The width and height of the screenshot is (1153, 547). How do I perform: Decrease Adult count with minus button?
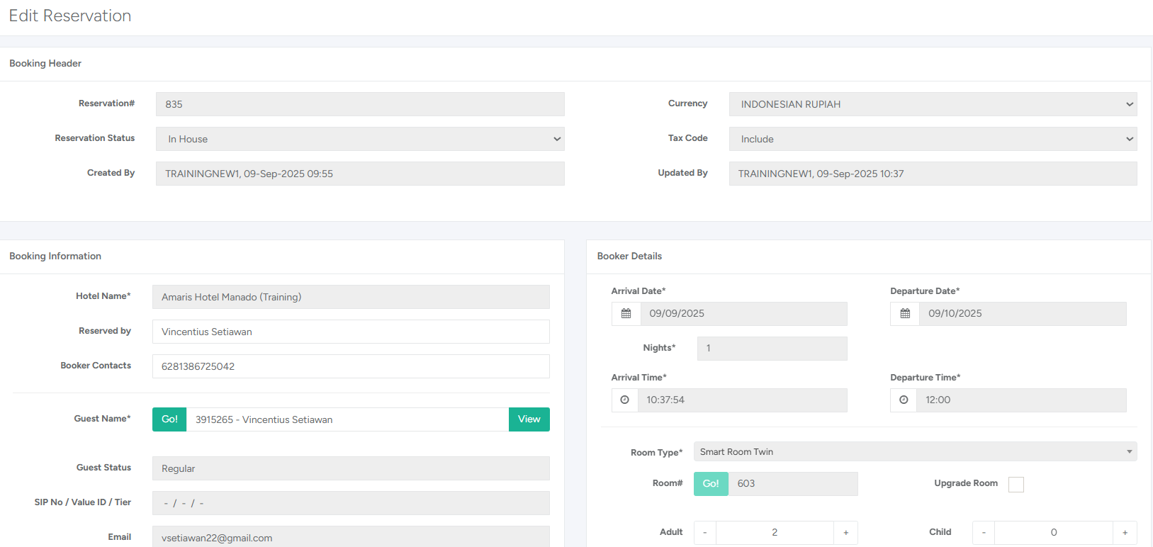[705, 533]
